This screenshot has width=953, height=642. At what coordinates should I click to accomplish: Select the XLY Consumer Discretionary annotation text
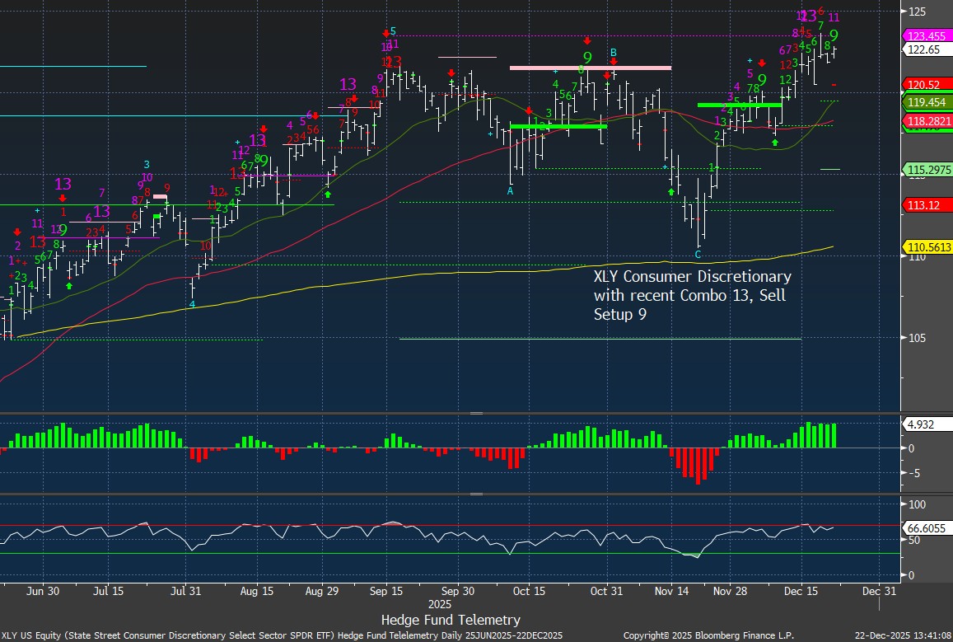click(x=692, y=295)
